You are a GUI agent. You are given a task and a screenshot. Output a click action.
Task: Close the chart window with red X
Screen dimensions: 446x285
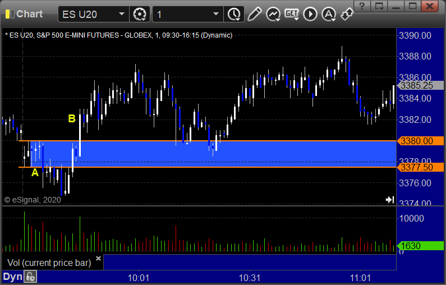[430, 6]
